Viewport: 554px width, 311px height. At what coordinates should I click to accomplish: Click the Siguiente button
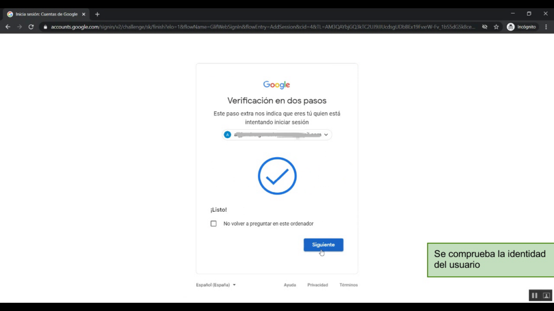(324, 245)
